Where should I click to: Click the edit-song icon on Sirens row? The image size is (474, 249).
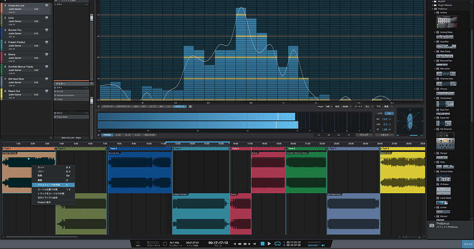(47, 55)
